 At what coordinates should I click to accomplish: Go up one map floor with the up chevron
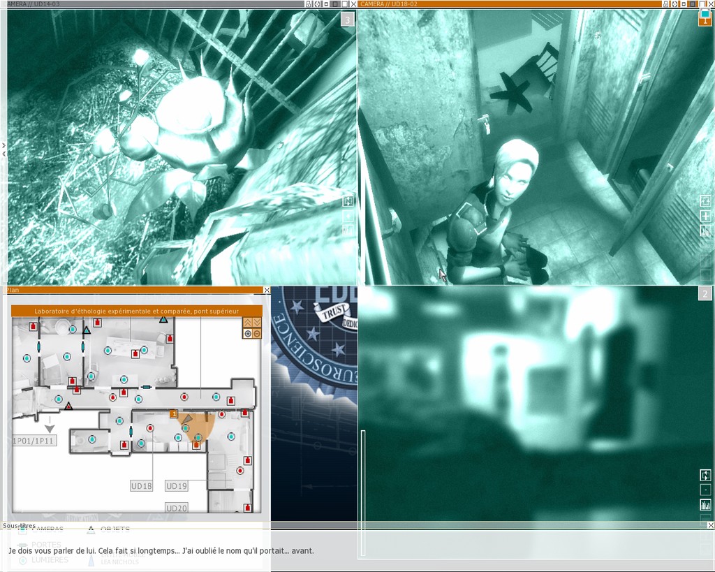[247, 322]
